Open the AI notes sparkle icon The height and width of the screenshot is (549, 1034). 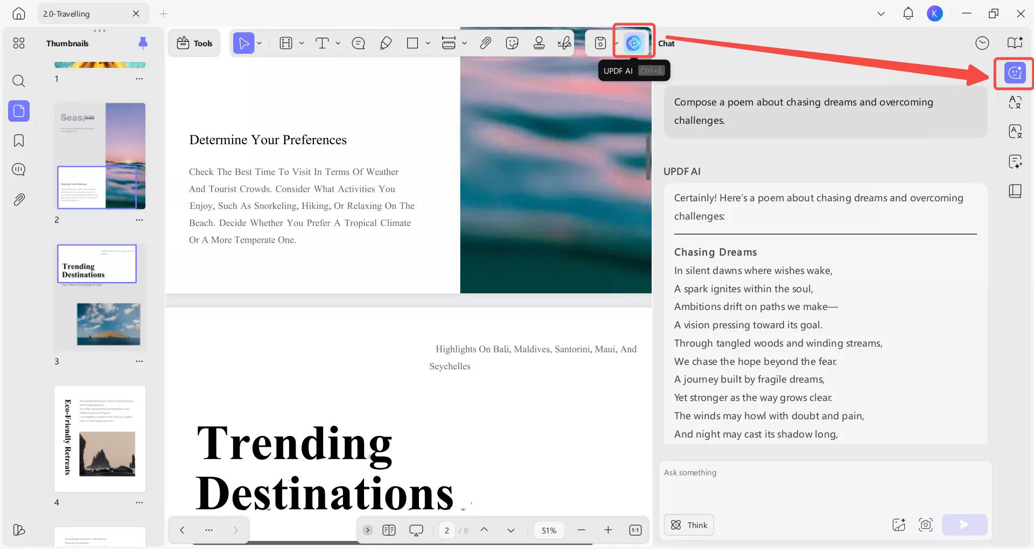1015,161
